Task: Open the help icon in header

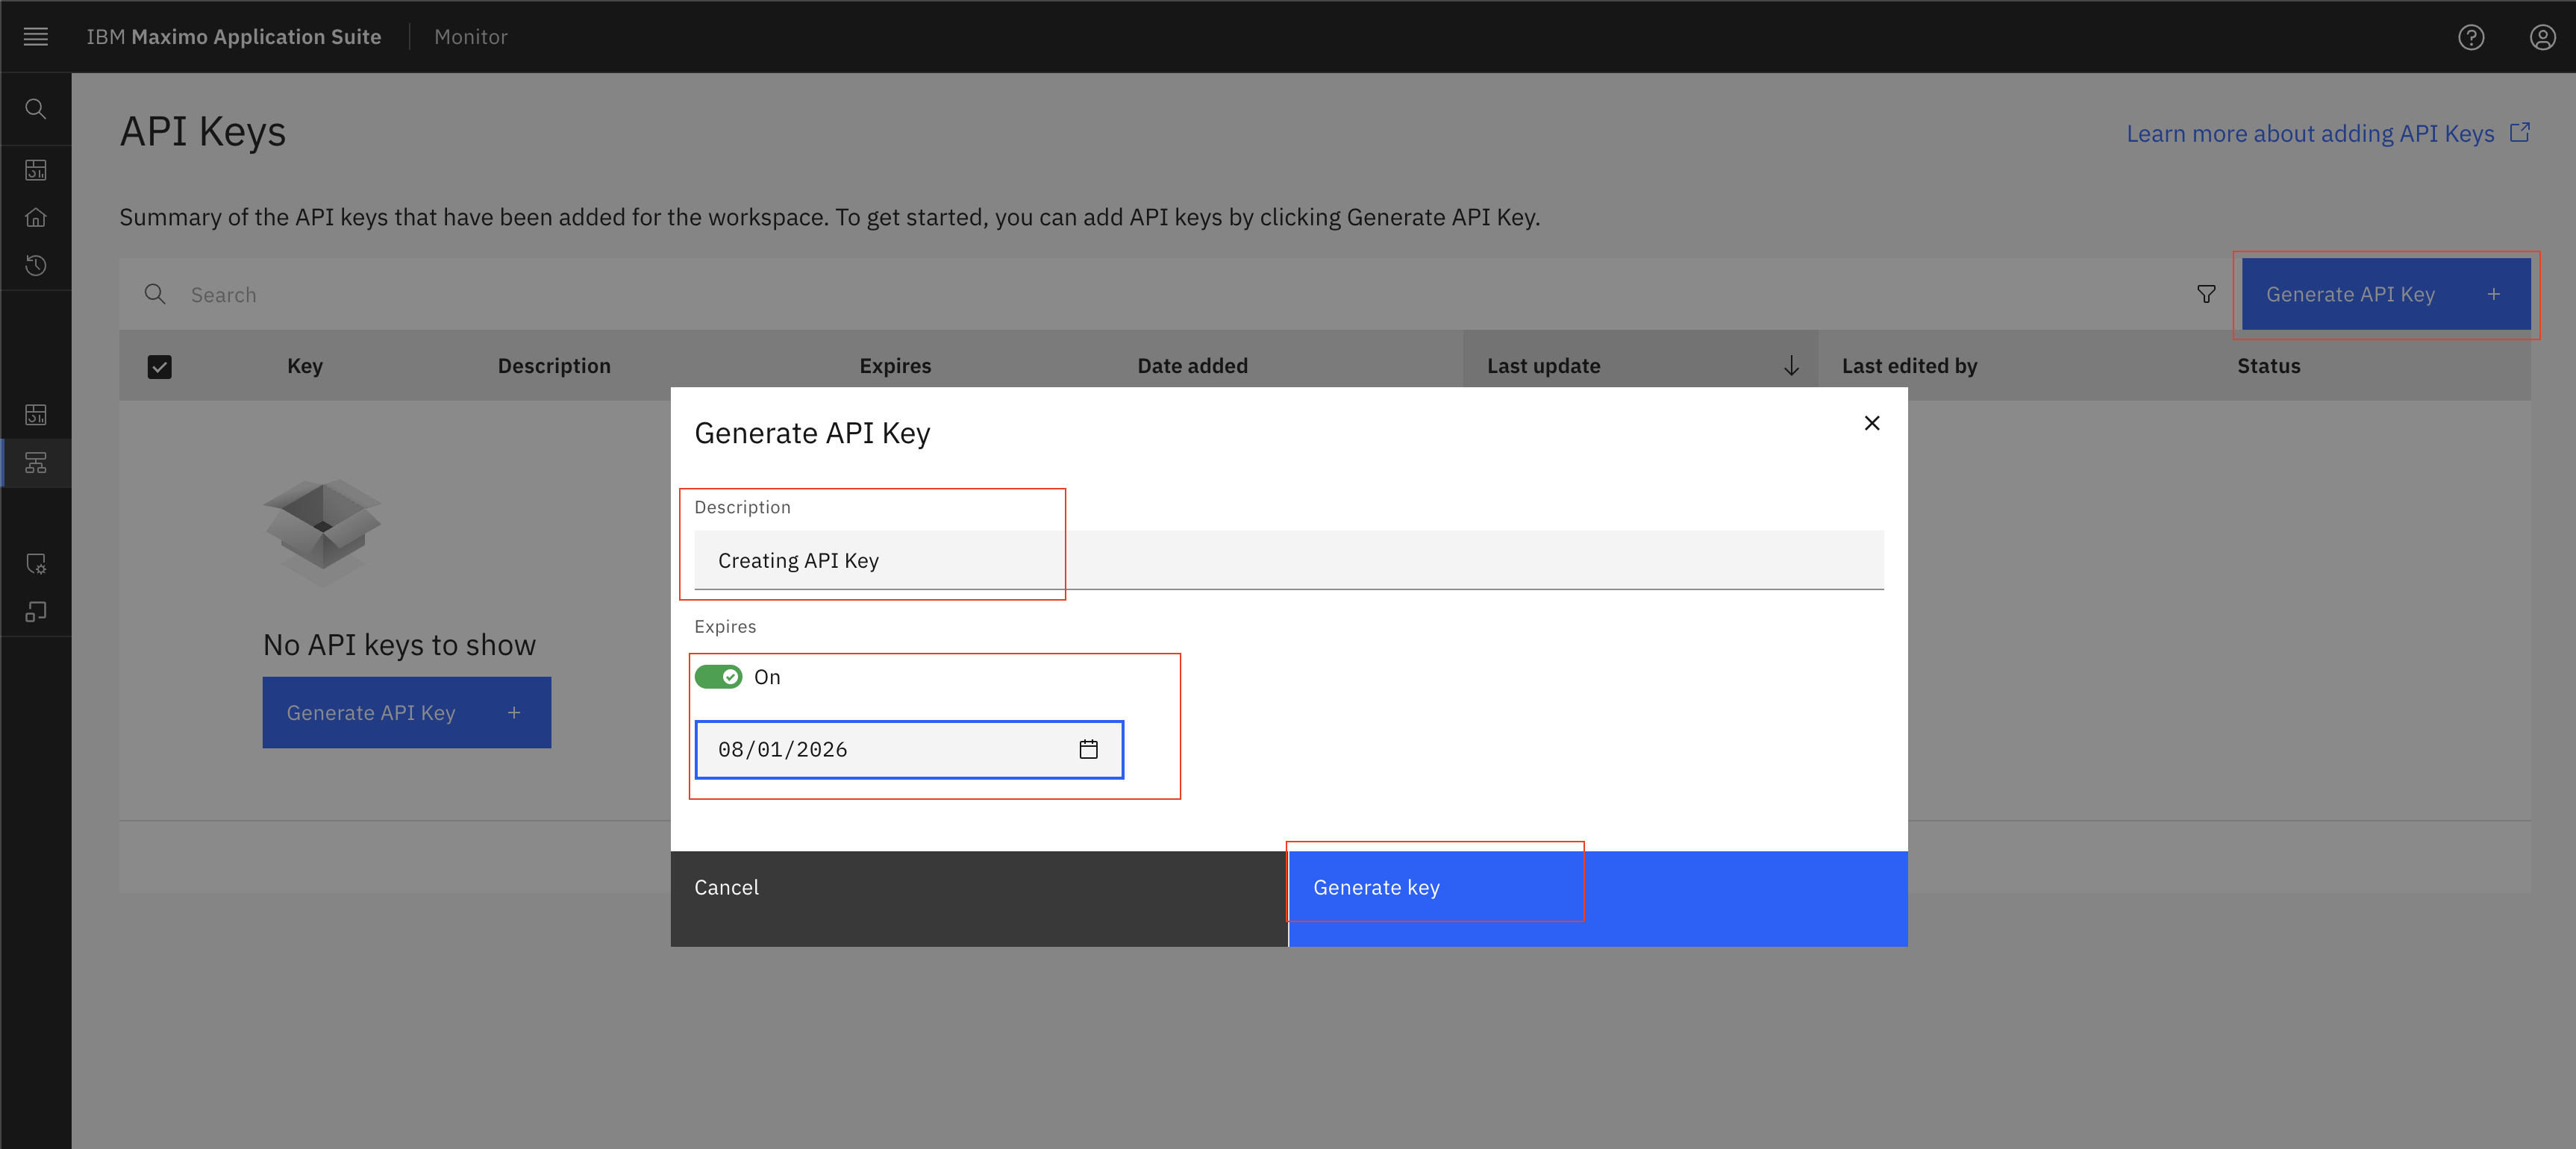Action: click(2471, 37)
